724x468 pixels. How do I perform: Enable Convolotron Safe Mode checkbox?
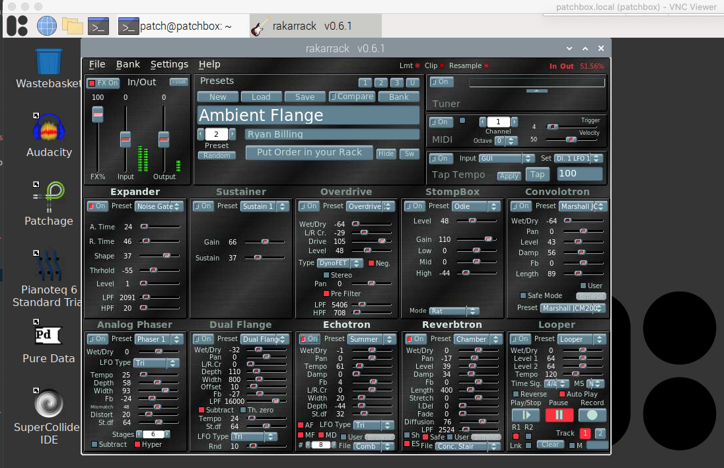coord(523,295)
